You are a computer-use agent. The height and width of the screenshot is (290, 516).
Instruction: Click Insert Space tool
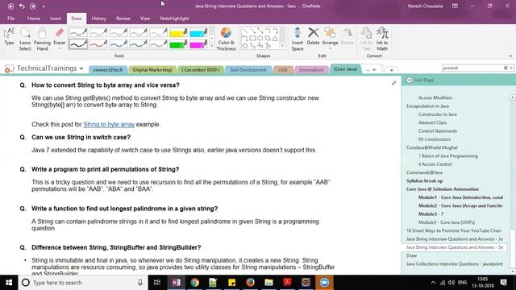coord(298,39)
